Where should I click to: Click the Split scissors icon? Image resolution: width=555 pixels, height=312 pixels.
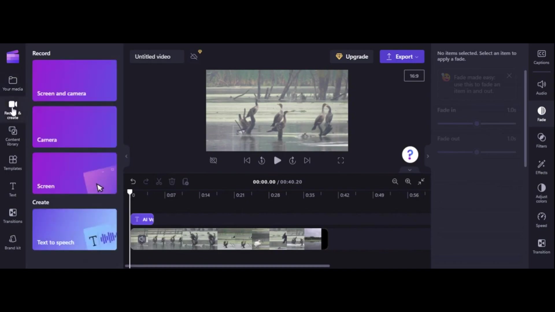(x=159, y=182)
